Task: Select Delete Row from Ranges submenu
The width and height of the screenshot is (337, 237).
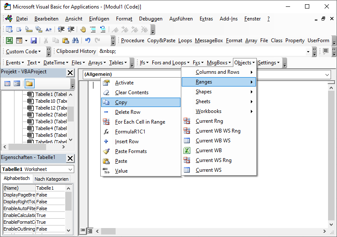Action: (141, 112)
